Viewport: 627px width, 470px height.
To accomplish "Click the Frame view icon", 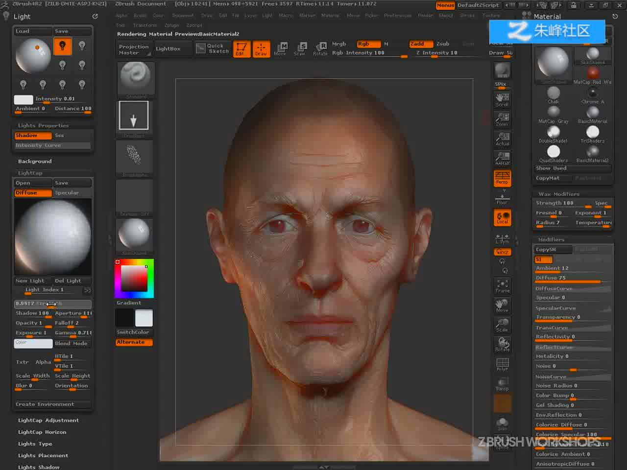I will pyautogui.click(x=502, y=286).
